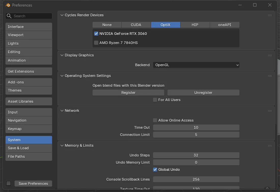Open the File Paths section

click(x=29, y=156)
